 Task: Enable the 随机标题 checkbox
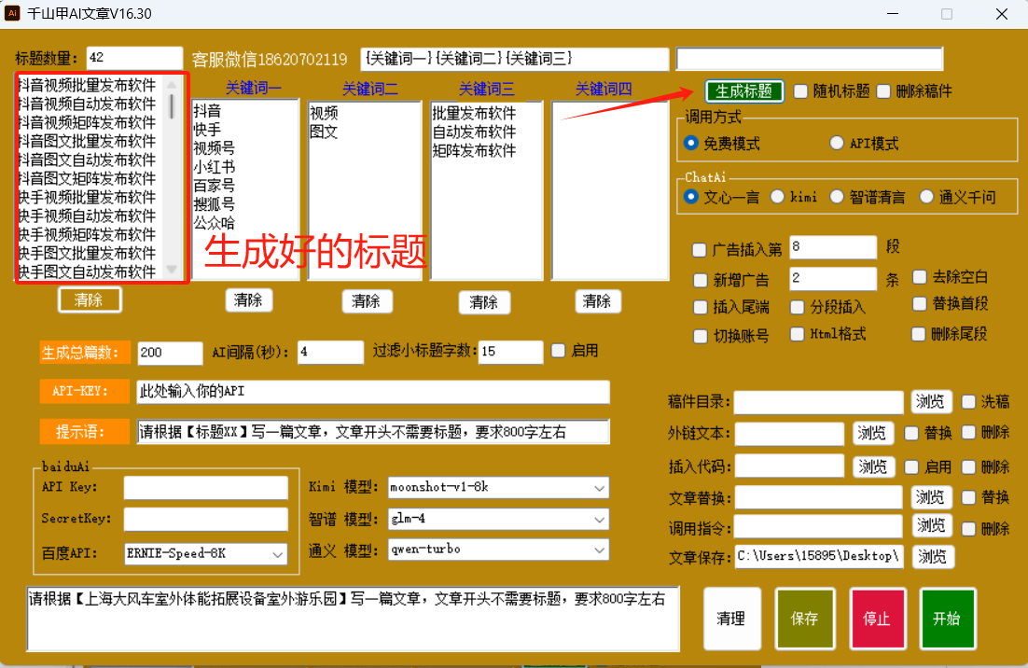tap(800, 91)
